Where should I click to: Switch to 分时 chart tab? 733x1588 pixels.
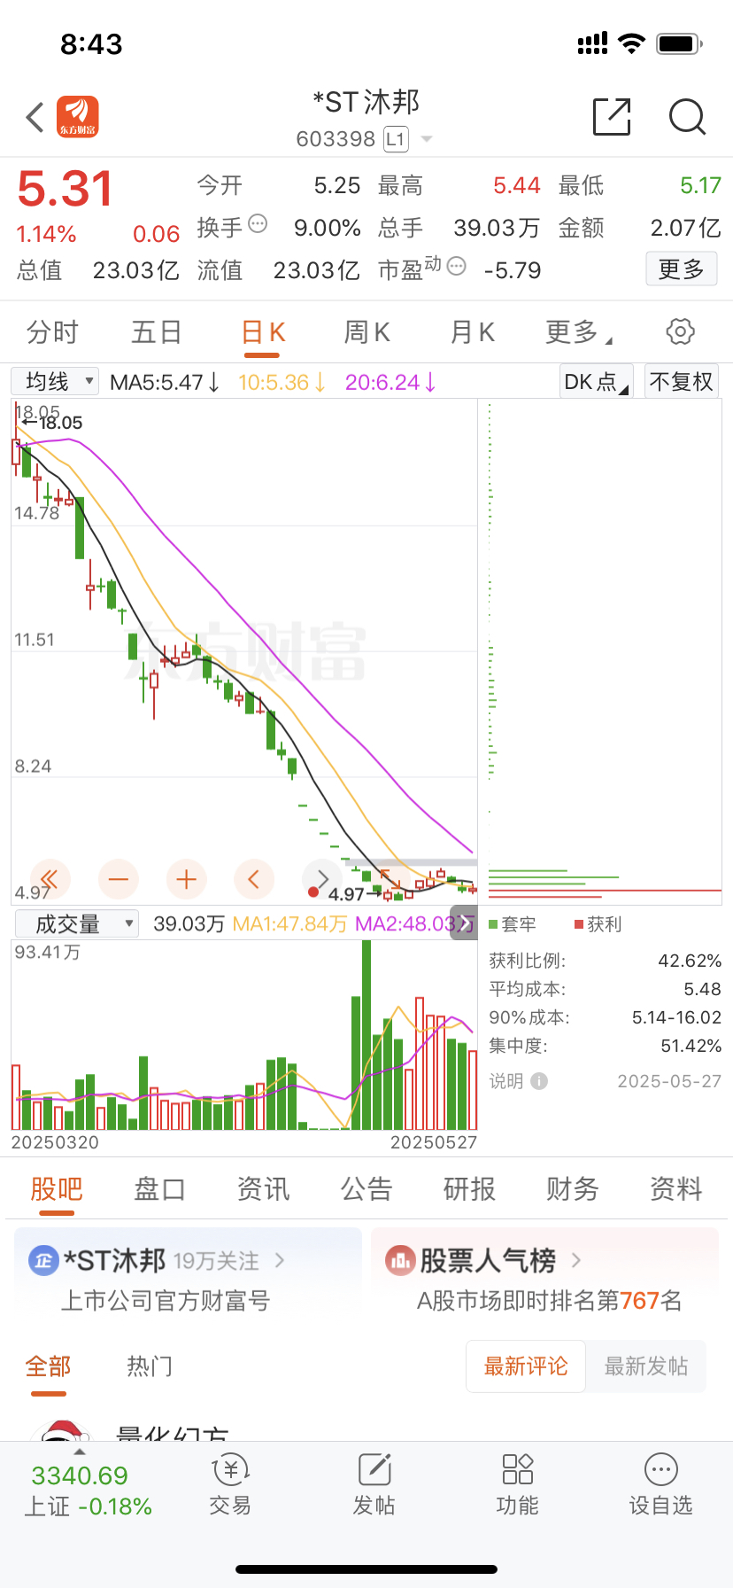tap(52, 332)
